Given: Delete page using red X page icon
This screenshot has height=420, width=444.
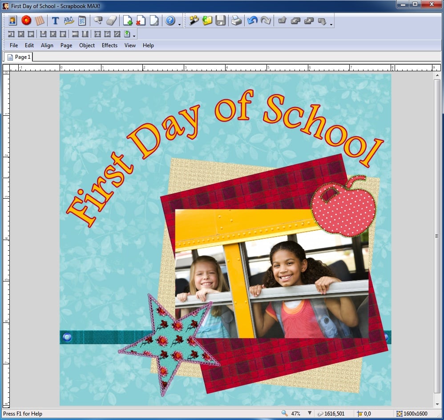Looking at the screenshot, I should pos(141,20).
